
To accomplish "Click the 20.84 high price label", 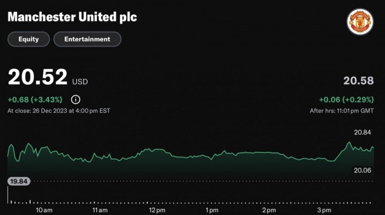I will pos(362,132).
